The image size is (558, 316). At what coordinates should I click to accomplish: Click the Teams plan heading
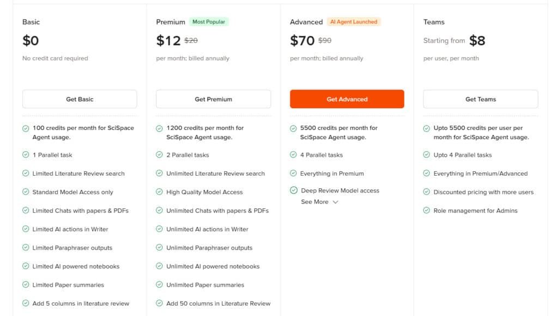point(434,22)
